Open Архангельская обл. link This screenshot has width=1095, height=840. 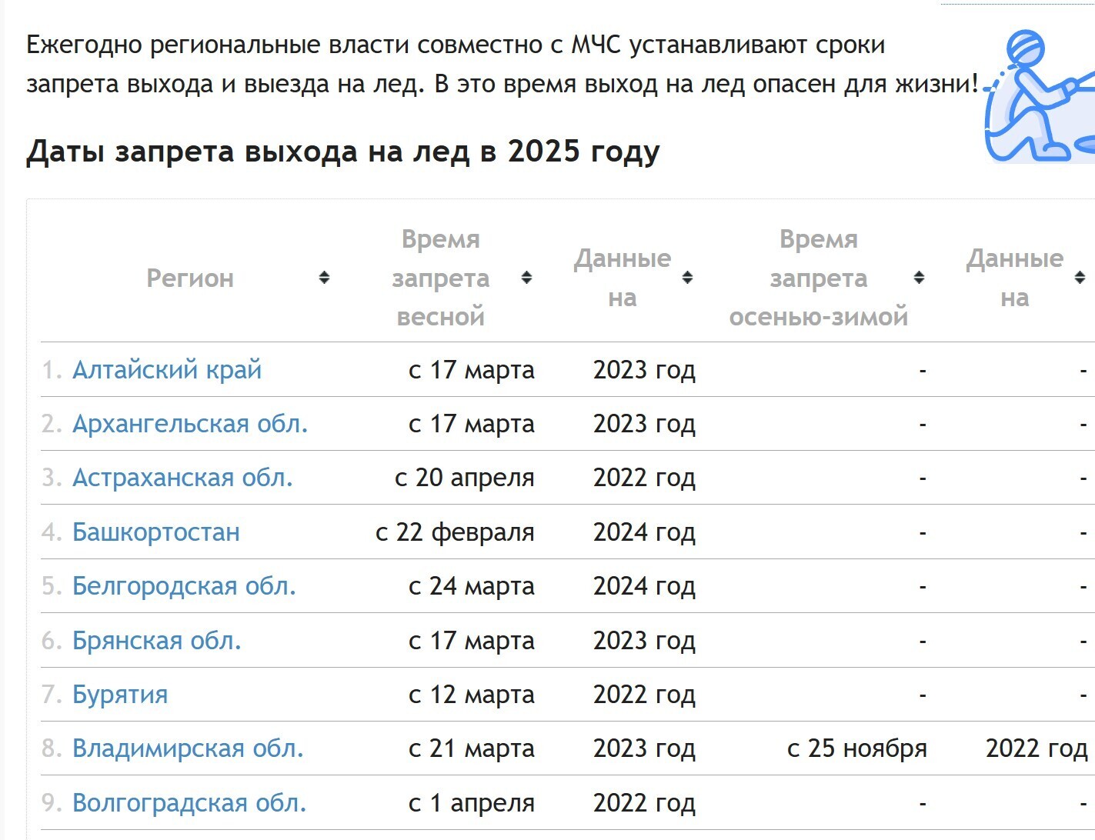190,424
